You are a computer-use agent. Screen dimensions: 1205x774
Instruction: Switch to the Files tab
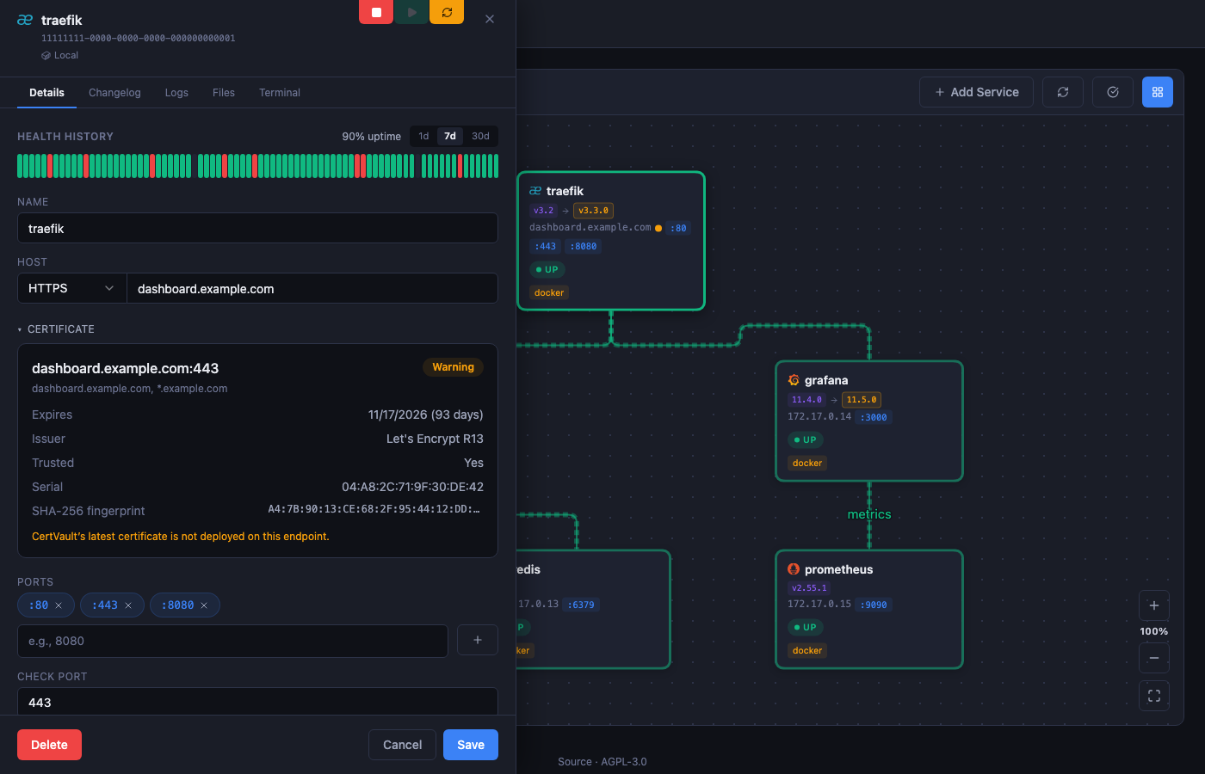224,93
